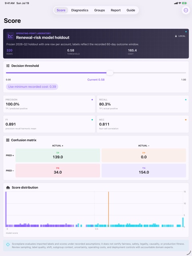The image size is (192, 256).
Task: Click the 'PRED –' row label
Action: pos(10,171)
